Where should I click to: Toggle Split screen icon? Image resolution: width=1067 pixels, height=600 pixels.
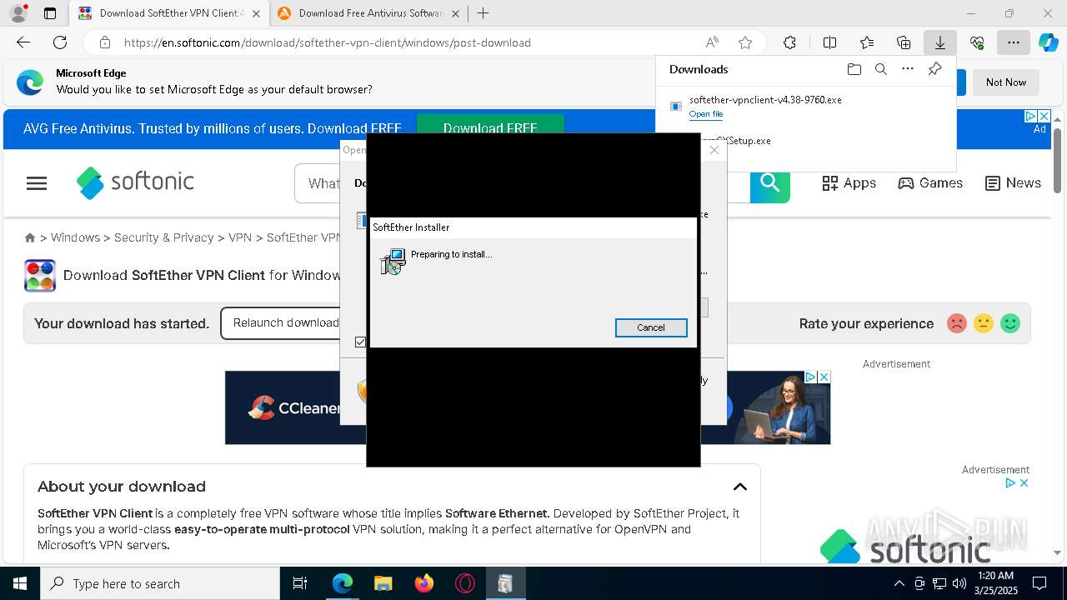[829, 42]
